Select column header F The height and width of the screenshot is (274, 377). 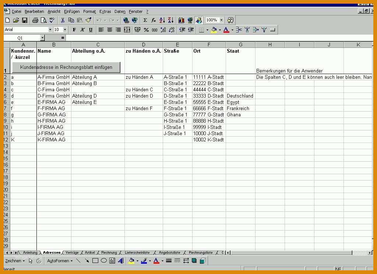point(209,45)
